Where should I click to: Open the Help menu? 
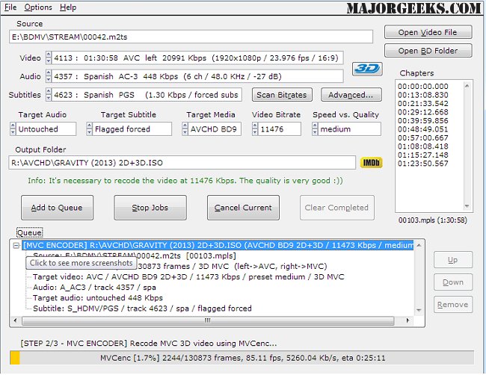[68, 7]
